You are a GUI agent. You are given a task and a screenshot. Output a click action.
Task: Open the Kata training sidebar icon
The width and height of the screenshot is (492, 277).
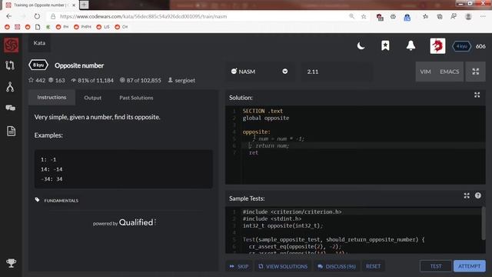pyautogui.click(x=10, y=65)
